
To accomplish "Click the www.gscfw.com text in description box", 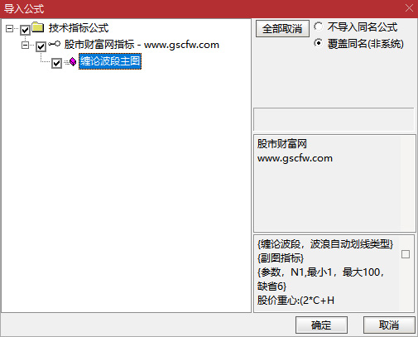I will (x=295, y=158).
